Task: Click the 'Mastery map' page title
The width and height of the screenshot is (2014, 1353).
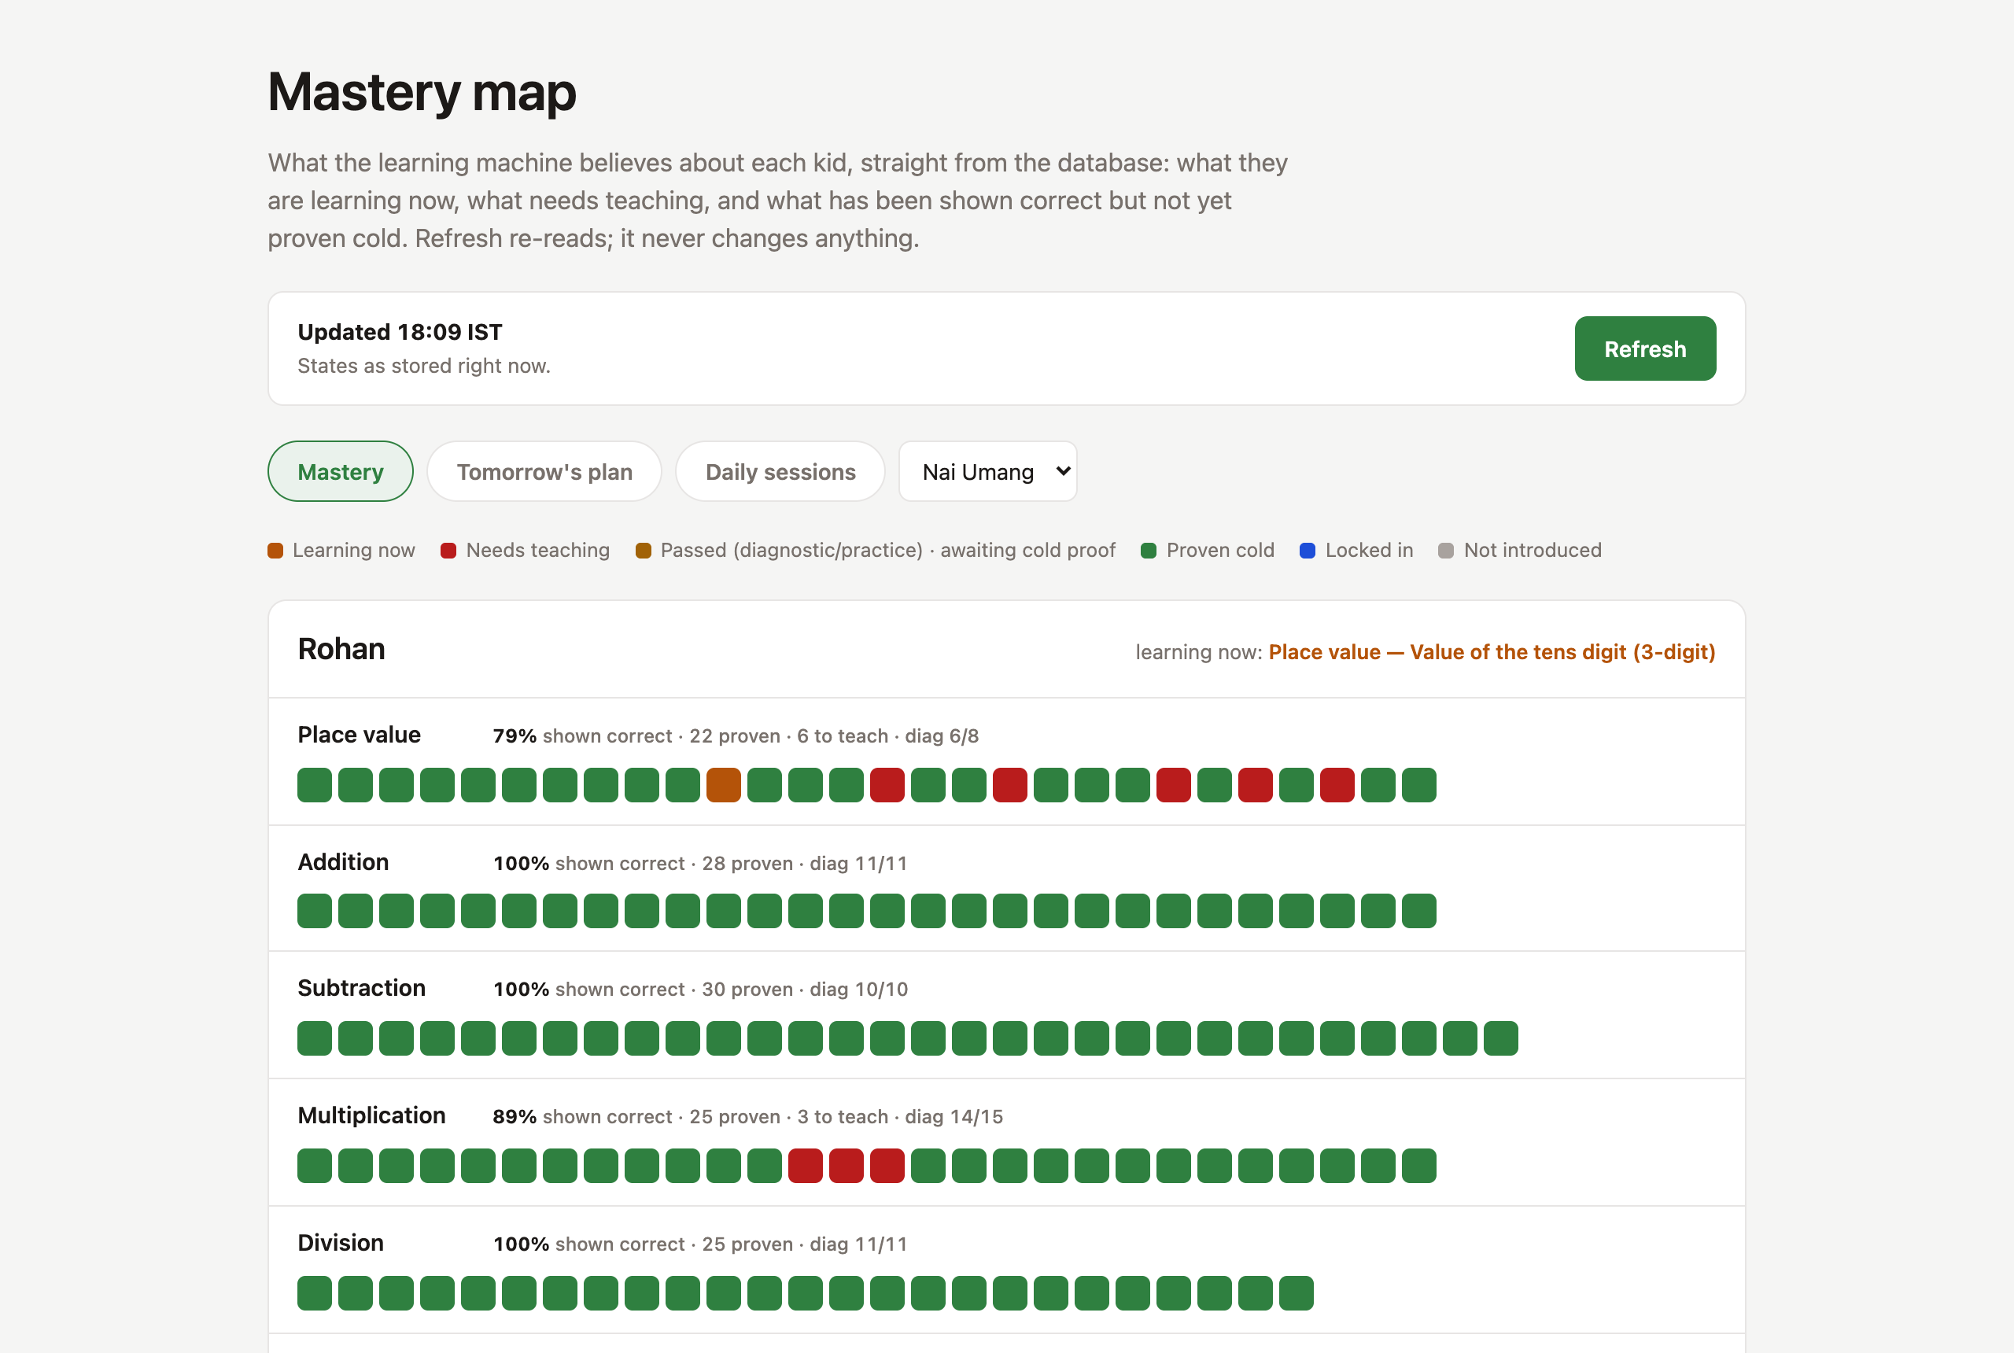Action: tap(422, 91)
